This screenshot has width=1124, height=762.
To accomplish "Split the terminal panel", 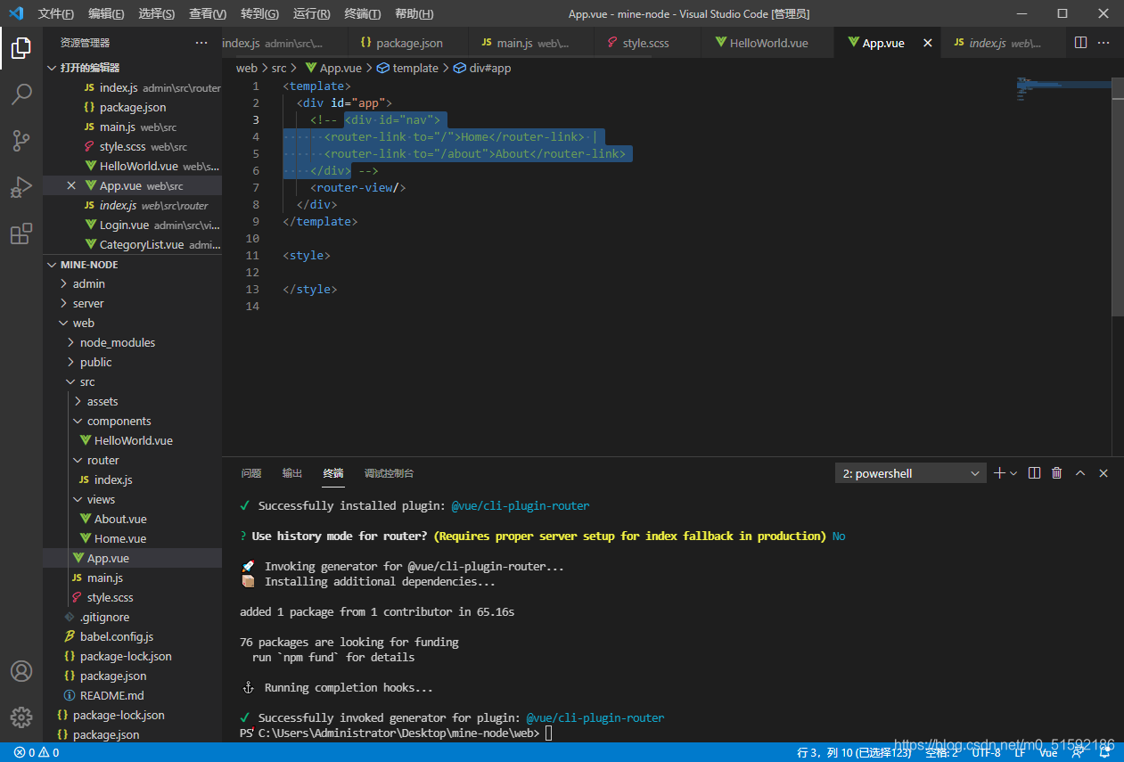I will tap(1034, 473).
